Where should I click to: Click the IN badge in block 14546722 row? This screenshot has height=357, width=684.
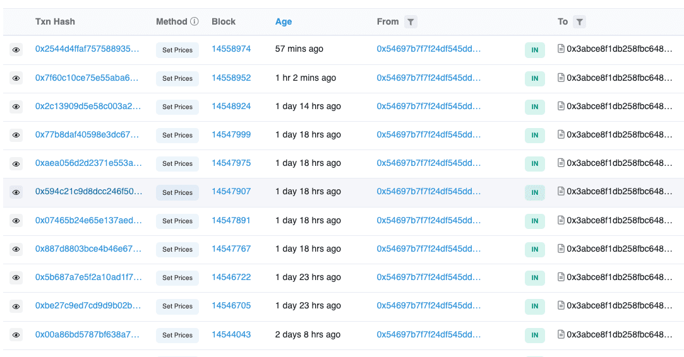(534, 278)
